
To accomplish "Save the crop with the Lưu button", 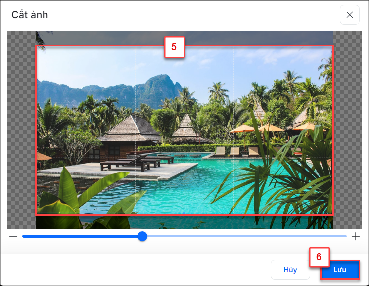I will pos(340,270).
